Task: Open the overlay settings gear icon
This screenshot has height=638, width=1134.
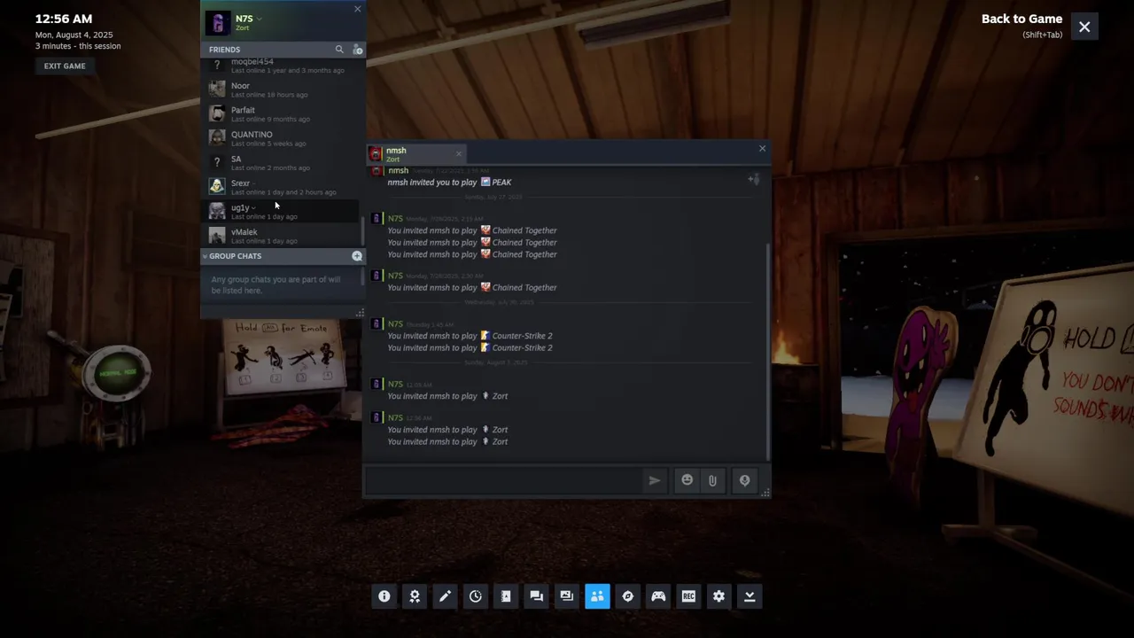Action: (x=718, y=596)
